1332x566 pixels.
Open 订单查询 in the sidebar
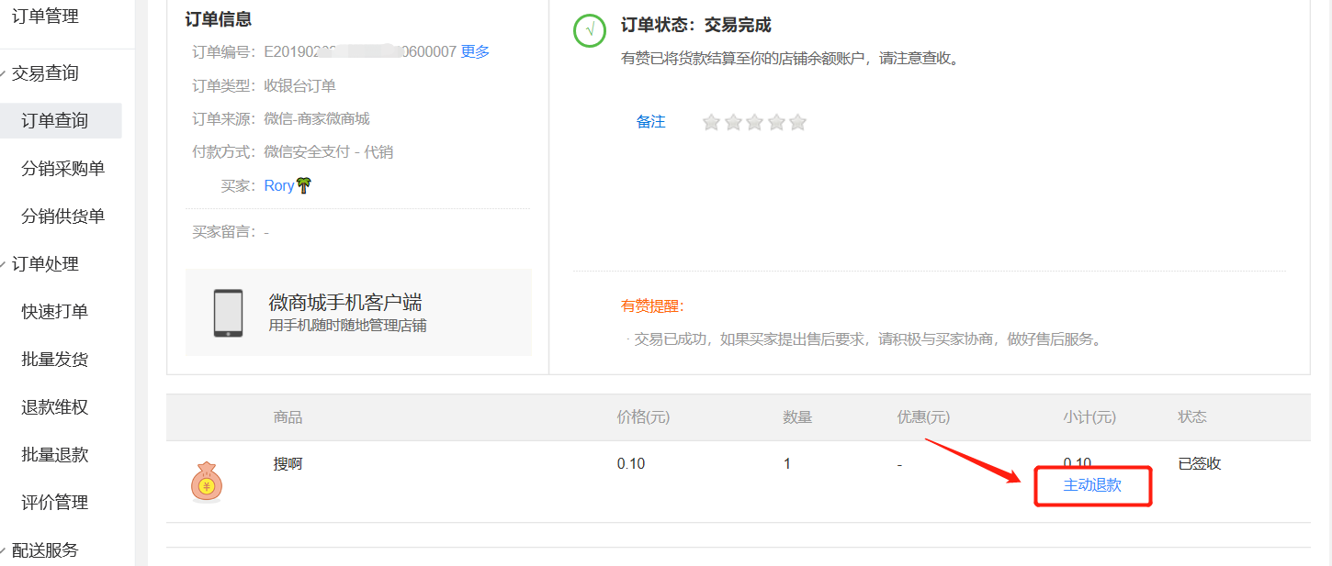tap(55, 121)
